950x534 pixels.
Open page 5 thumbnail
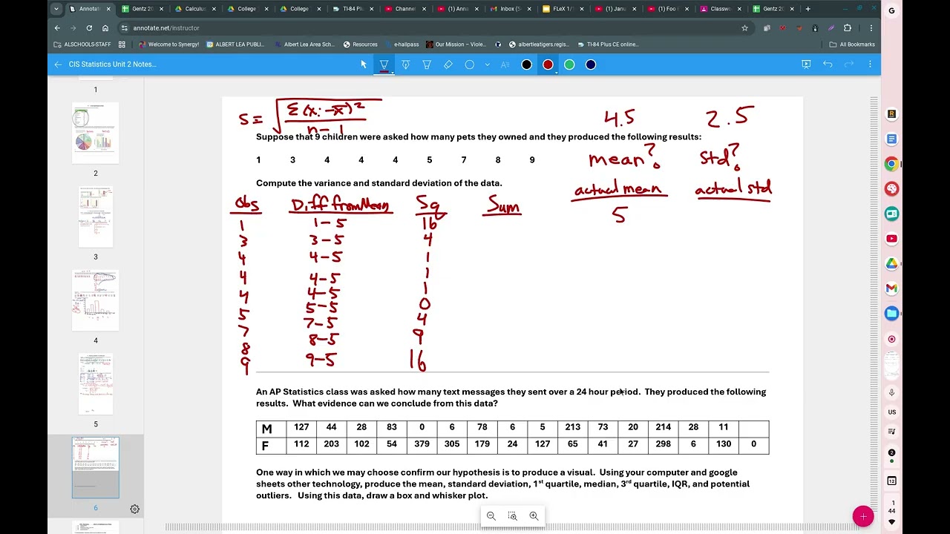[95, 384]
